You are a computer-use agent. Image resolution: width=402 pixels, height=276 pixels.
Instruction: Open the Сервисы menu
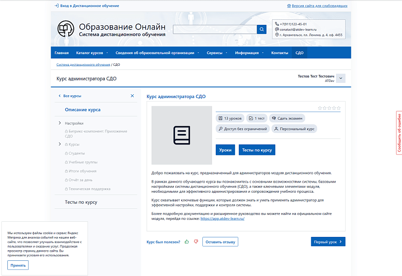coord(217,53)
